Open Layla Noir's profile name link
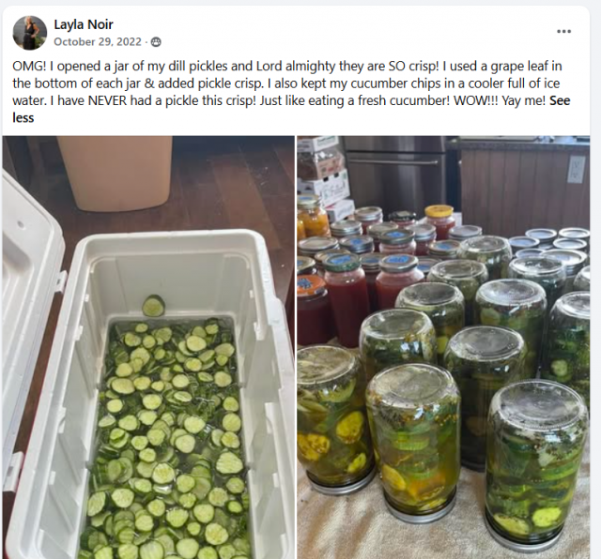The image size is (601, 559). [x=84, y=24]
